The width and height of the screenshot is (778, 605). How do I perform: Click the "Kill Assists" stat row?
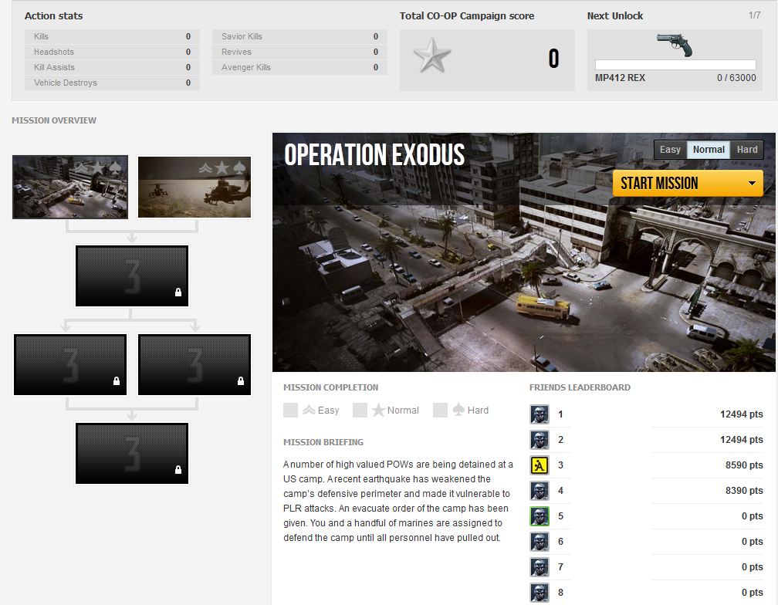coord(112,67)
